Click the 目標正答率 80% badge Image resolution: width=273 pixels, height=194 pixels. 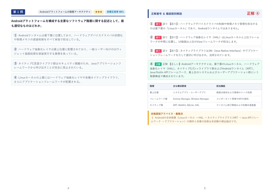(115, 12)
